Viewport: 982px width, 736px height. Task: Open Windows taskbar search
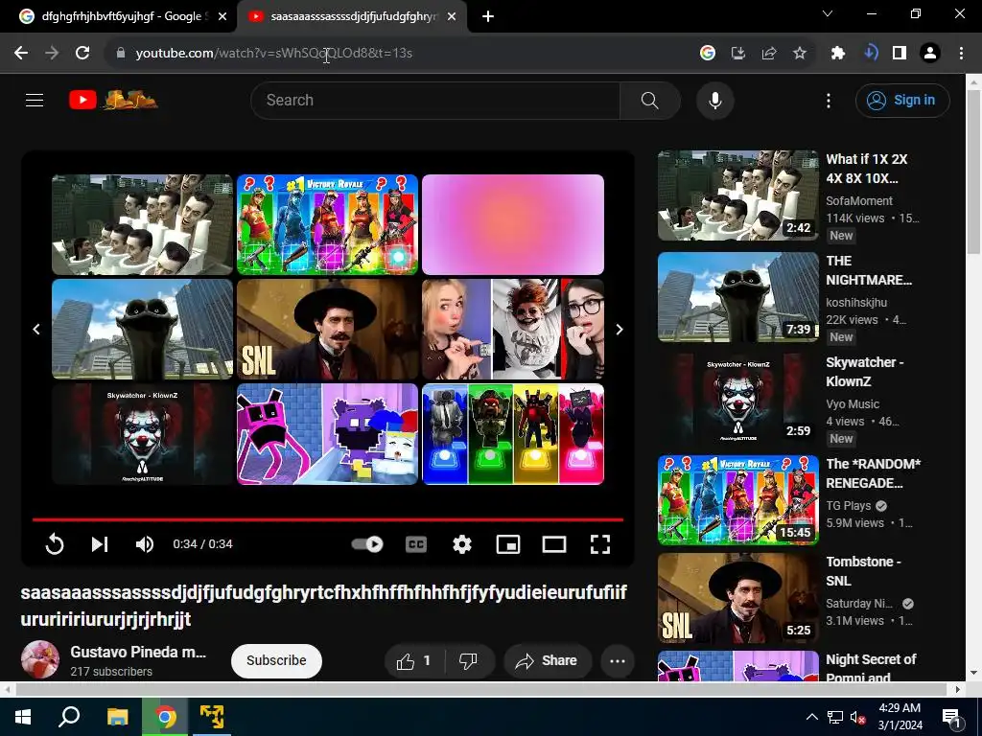click(x=69, y=717)
